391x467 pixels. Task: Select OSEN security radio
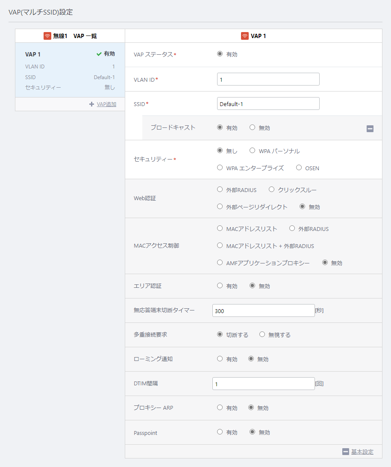point(299,168)
